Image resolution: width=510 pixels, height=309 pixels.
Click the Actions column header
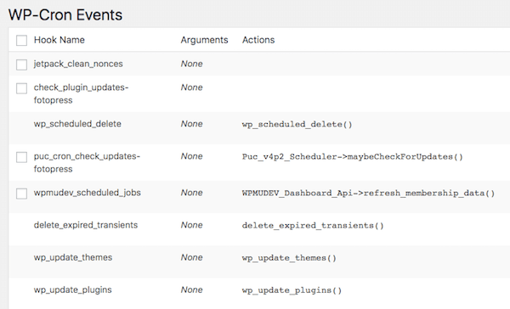tap(258, 40)
